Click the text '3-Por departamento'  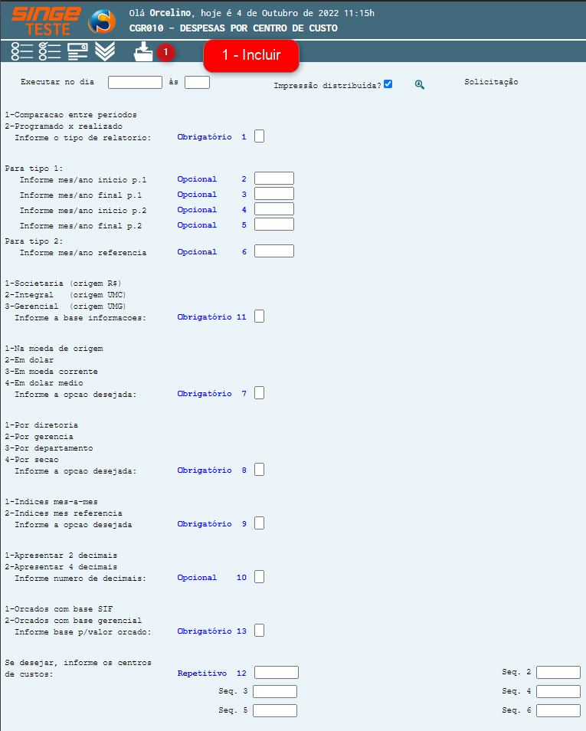point(49,448)
